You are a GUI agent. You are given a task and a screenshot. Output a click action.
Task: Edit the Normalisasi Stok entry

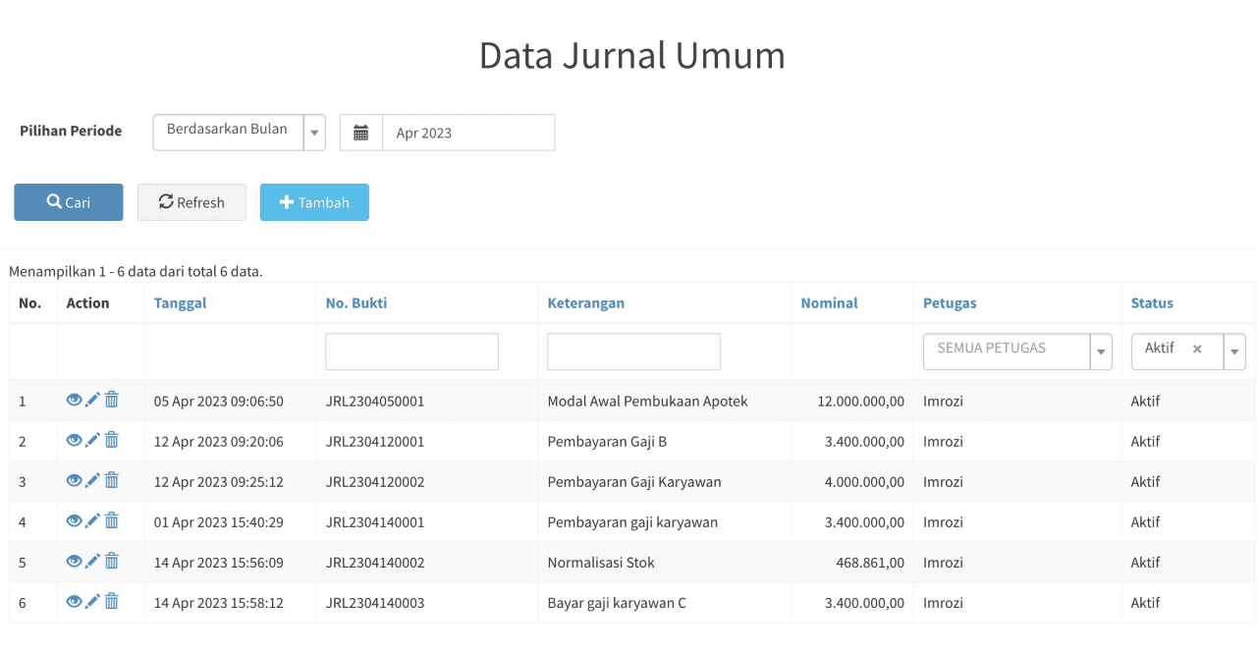(x=92, y=561)
